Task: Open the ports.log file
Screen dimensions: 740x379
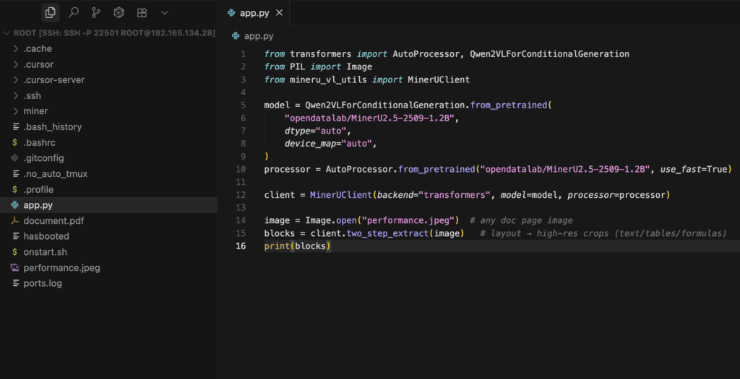Action: click(43, 283)
